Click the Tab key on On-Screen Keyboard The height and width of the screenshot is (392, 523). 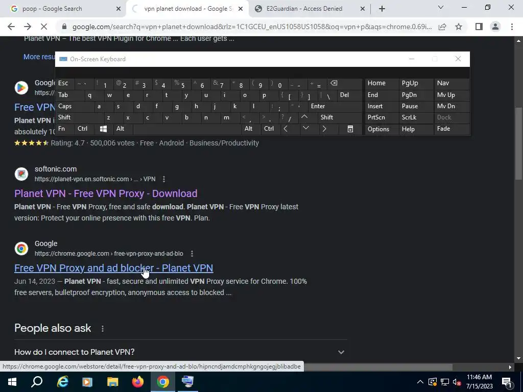pos(69,95)
